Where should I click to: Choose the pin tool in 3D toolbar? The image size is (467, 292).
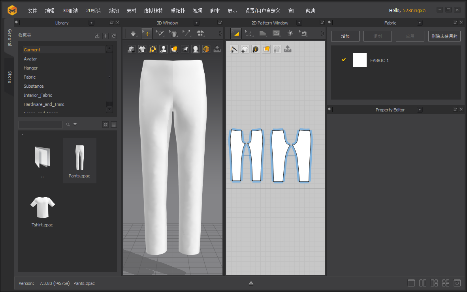click(186, 34)
